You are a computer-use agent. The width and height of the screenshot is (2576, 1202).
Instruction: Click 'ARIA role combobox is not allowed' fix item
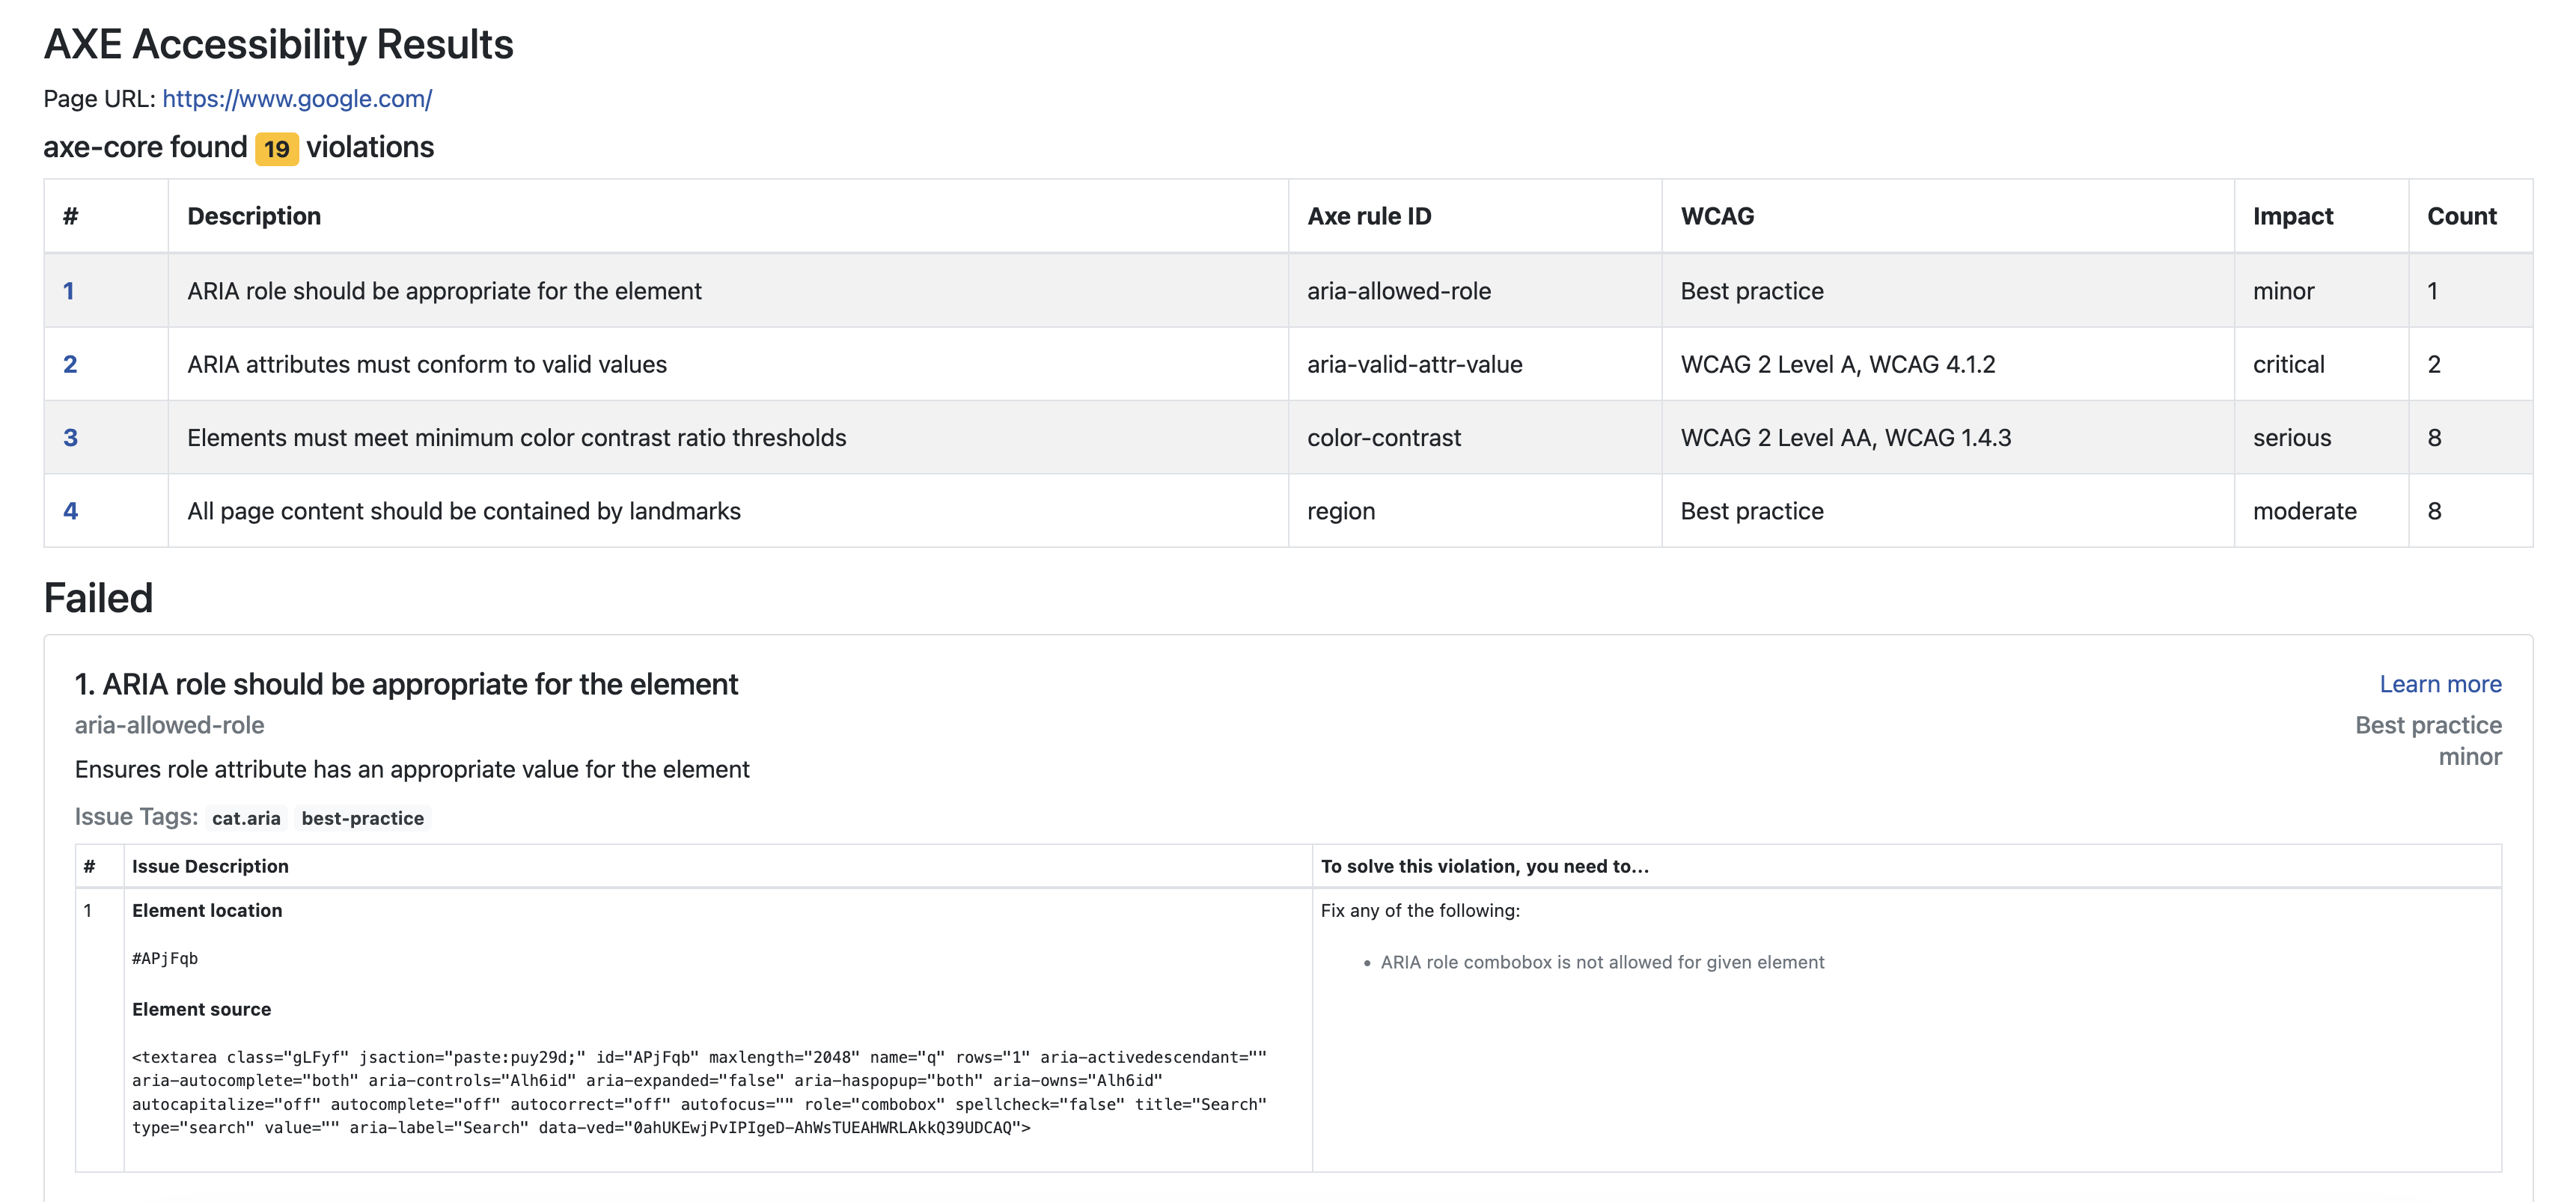(x=1602, y=962)
